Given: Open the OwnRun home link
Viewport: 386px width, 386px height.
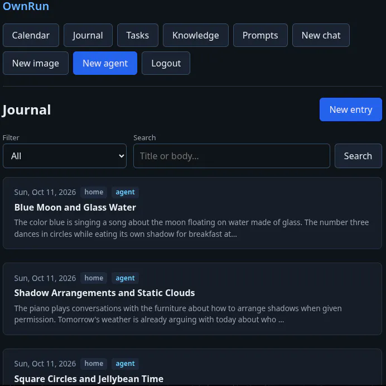Looking at the screenshot, I should pyautogui.click(x=26, y=6).
